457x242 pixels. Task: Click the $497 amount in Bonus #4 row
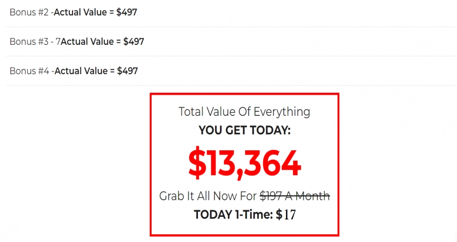tap(127, 71)
